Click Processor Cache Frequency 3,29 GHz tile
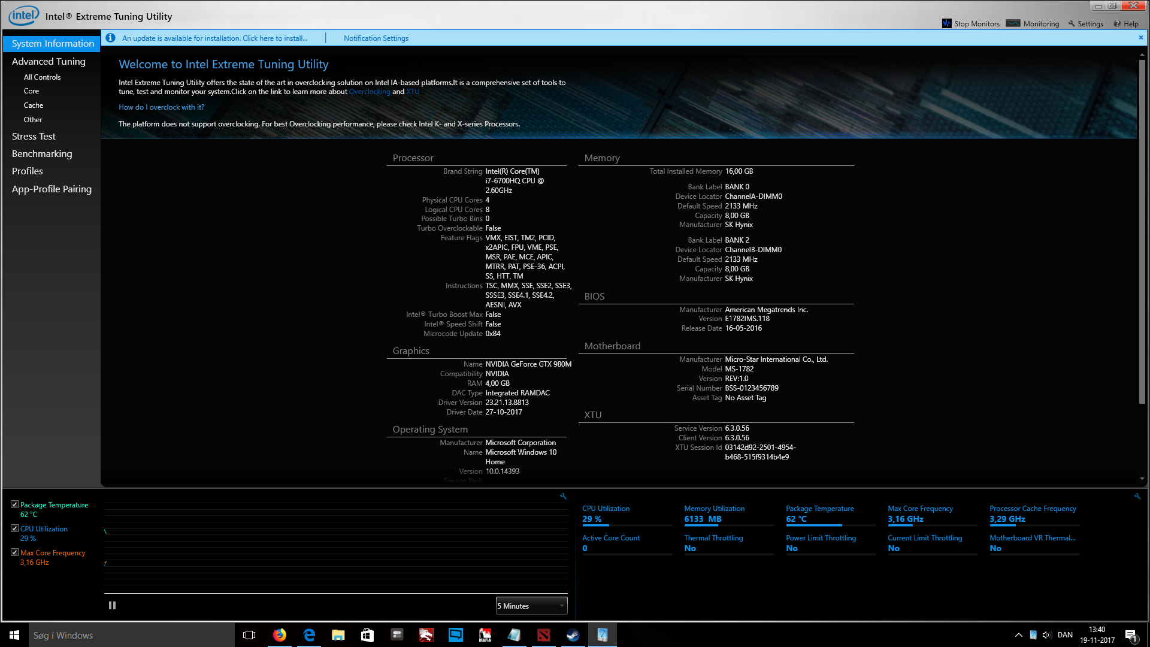 tap(1034, 515)
